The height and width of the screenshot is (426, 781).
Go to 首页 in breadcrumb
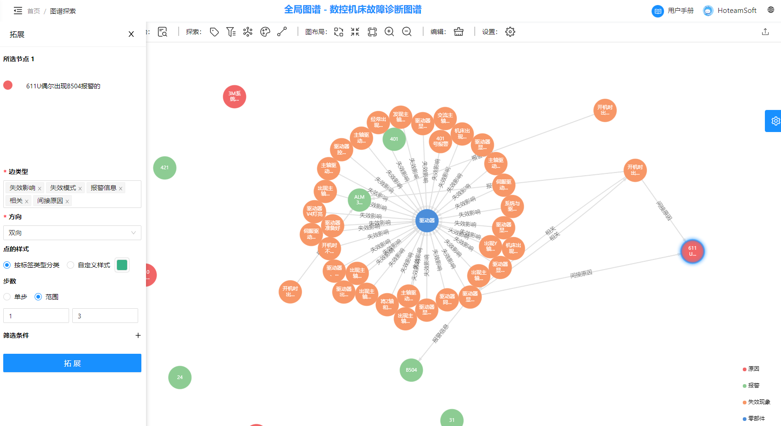(x=34, y=11)
